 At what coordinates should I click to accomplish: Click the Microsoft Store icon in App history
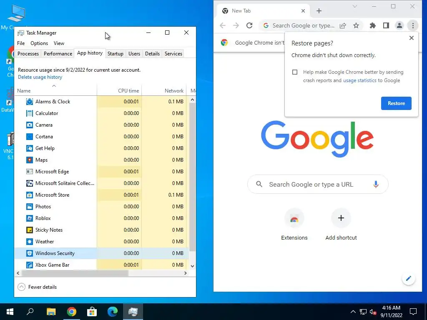pyautogui.click(x=30, y=195)
